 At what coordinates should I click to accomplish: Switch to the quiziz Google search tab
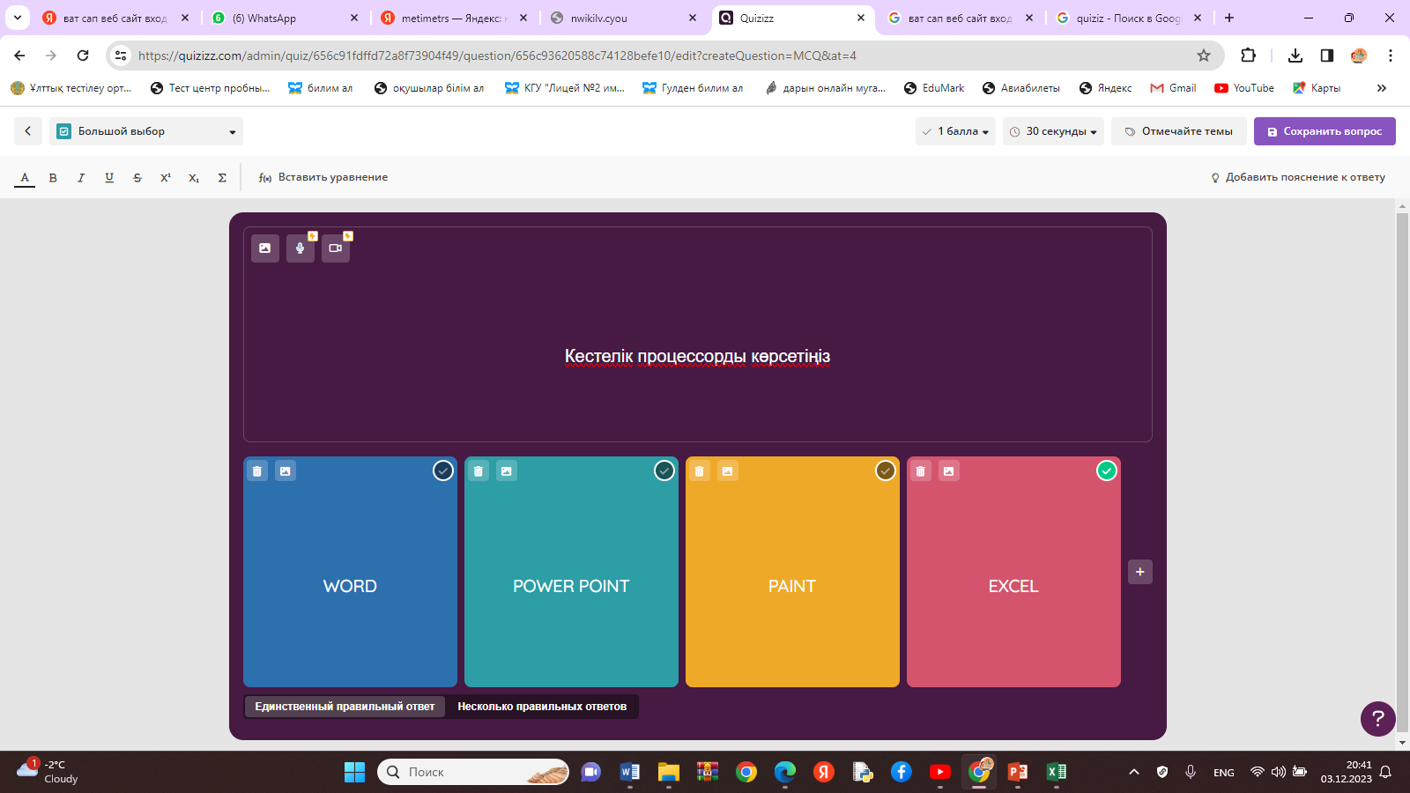point(1130,18)
